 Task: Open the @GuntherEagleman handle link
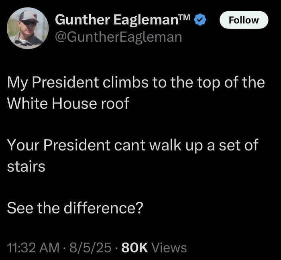[118, 37]
